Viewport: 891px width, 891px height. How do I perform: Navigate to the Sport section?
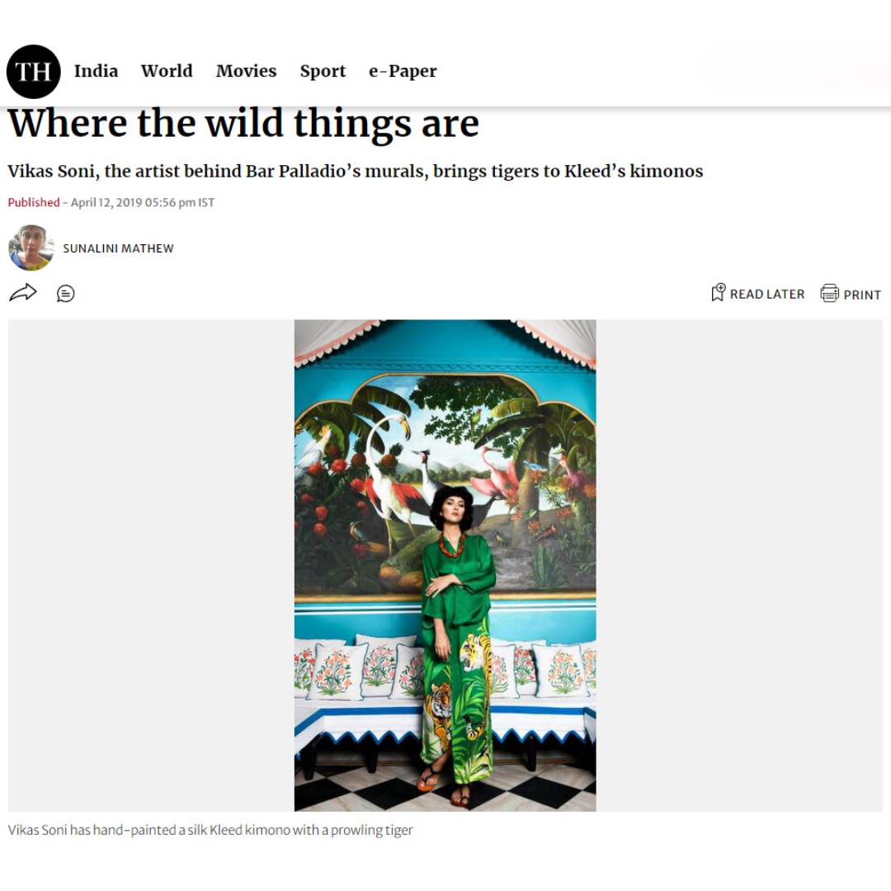[323, 71]
